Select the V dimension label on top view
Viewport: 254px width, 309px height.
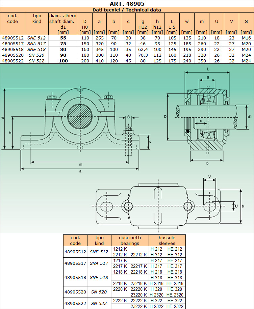(x=209, y=176)
